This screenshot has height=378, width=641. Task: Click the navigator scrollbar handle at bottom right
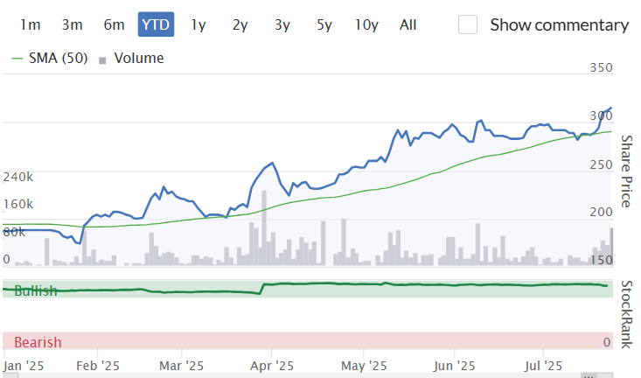pyautogui.click(x=589, y=375)
